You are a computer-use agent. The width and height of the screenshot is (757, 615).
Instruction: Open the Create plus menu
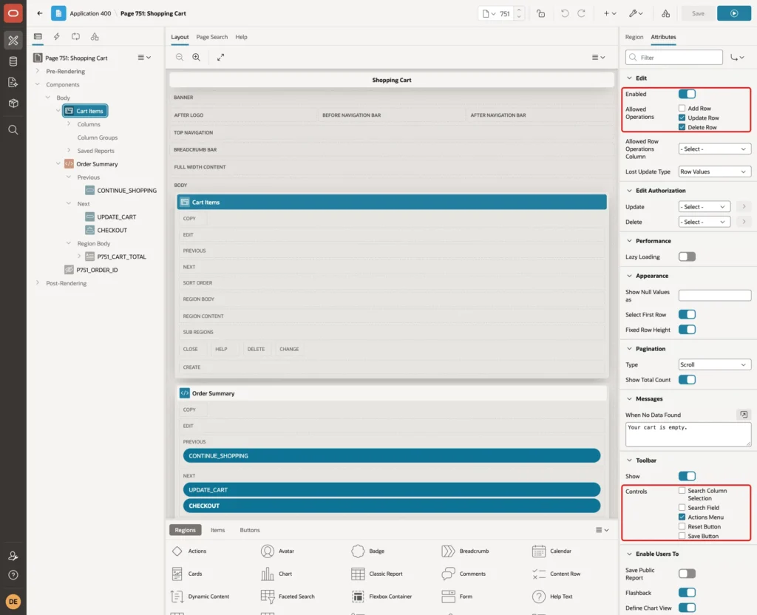tap(610, 13)
